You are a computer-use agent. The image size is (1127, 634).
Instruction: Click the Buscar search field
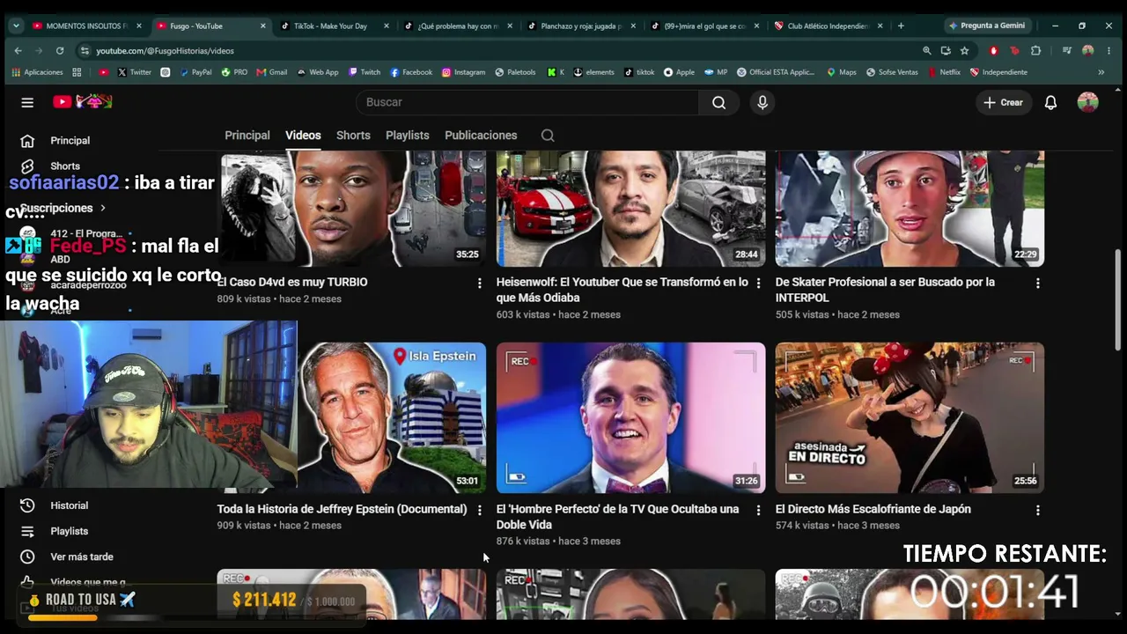[527, 102]
